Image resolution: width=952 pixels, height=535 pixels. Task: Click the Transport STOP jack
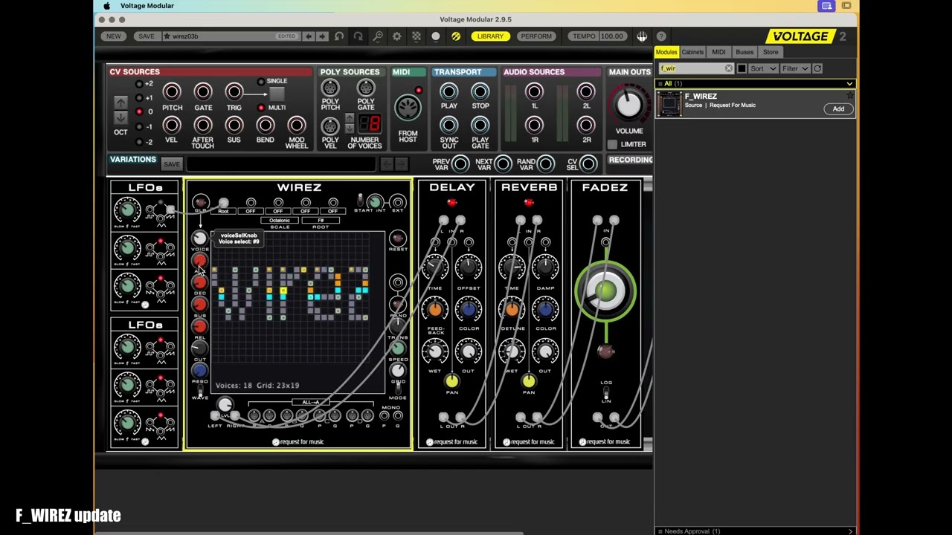[x=480, y=91]
